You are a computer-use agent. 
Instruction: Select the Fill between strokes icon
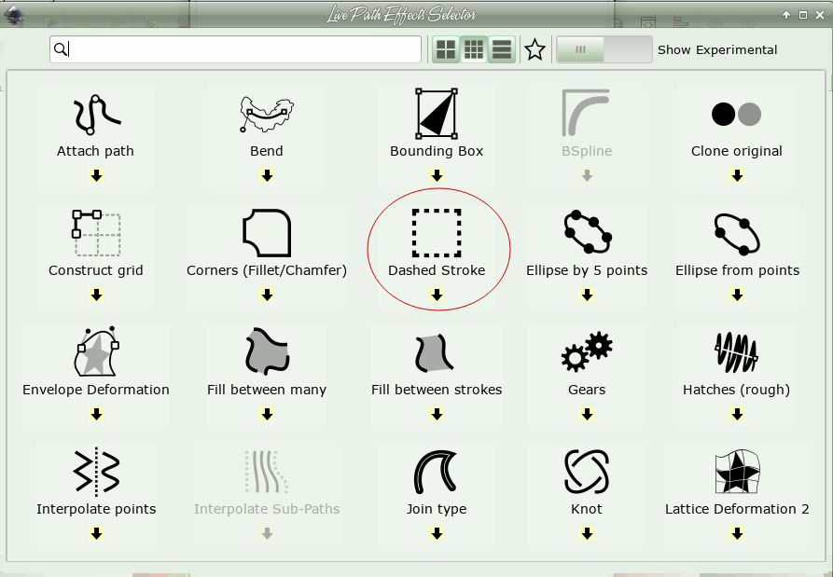point(434,352)
